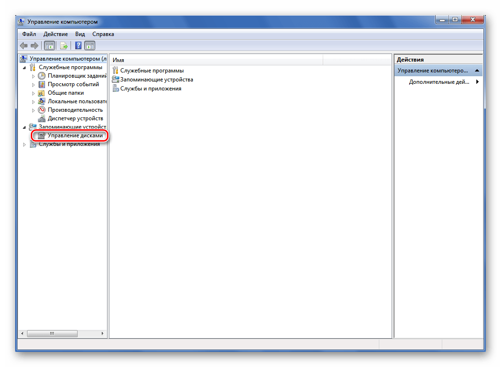The image size is (501, 367).
Task: Click the Export list toolbar icon
Action: pos(63,46)
